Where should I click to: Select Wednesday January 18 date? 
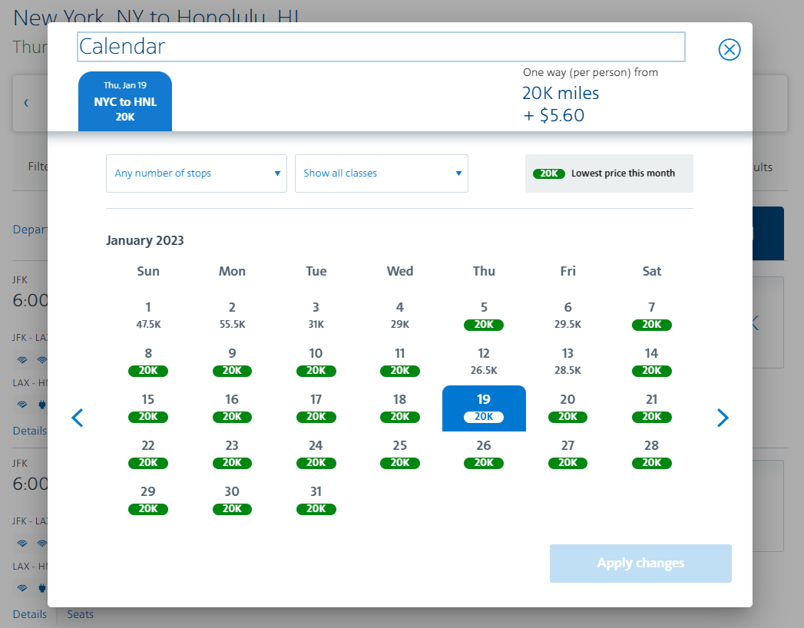click(x=400, y=408)
